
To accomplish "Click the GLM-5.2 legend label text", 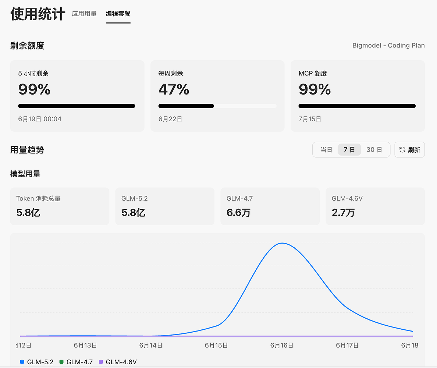I will click(x=40, y=362).
